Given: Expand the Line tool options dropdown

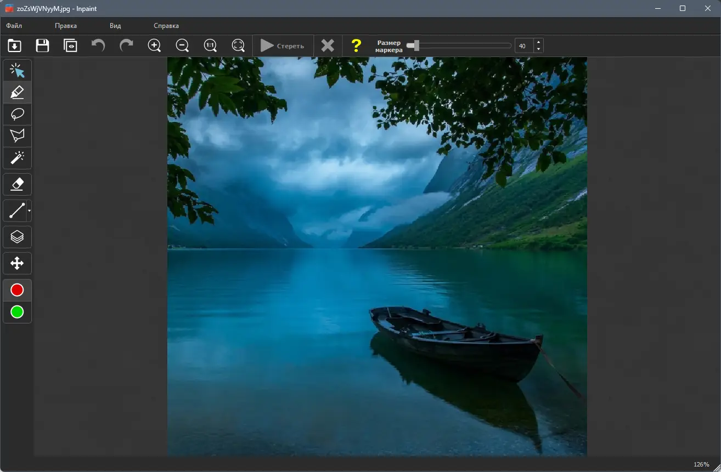Looking at the screenshot, I should coord(29,211).
